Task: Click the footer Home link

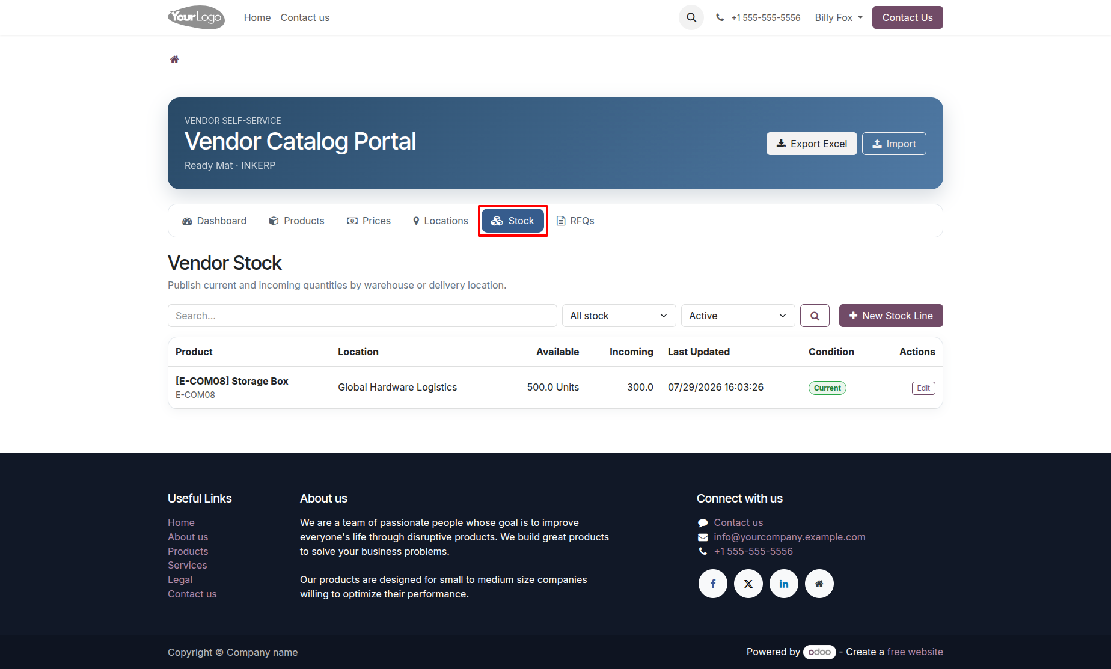Action: (181, 522)
